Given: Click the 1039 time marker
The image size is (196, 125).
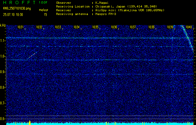Looking at the screenshot, I should coord(170,27).
